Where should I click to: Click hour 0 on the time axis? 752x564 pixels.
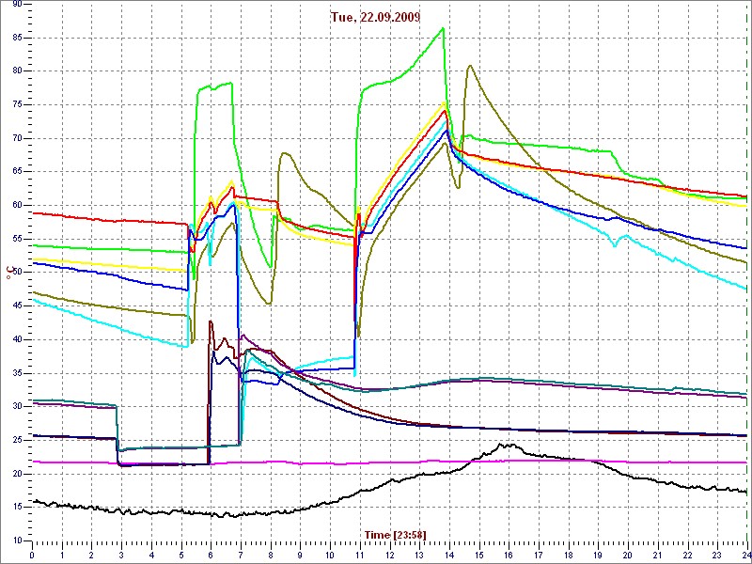pyautogui.click(x=32, y=555)
